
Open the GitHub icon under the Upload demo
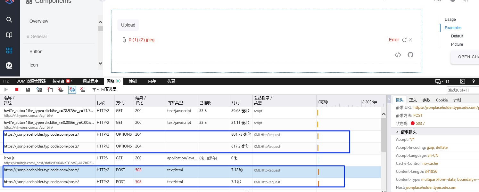pos(410,55)
